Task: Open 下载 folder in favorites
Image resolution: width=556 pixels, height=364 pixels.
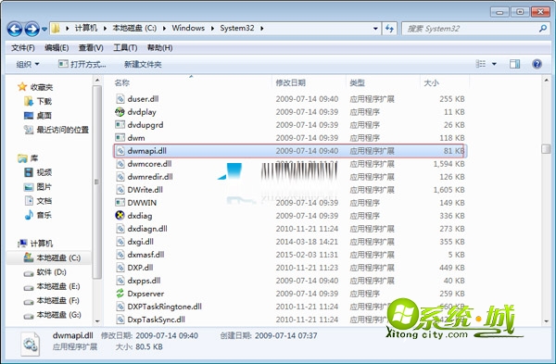Action: (x=38, y=101)
